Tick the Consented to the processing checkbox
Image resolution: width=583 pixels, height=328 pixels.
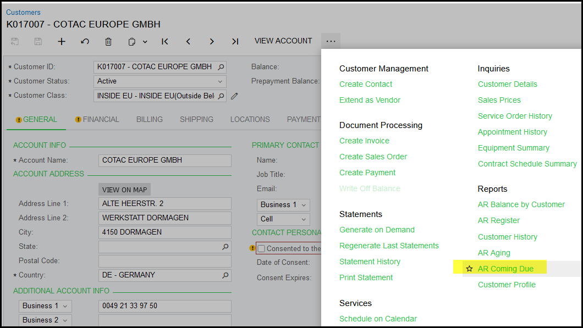261,248
